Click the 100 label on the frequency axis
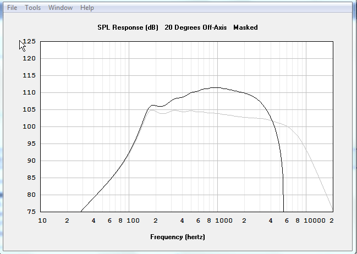Image resolution: width=357 pixels, height=254 pixels. (133, 220)
